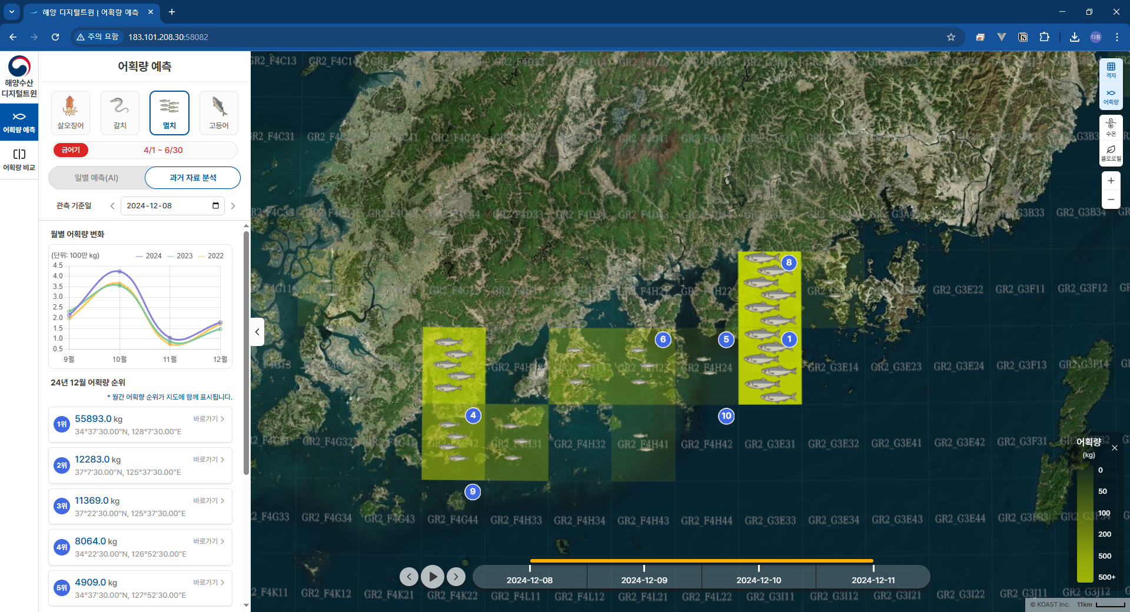The width and height of the screenshot is (1130, 612).
Task: Go back in browser history
Action: point(13,37)
